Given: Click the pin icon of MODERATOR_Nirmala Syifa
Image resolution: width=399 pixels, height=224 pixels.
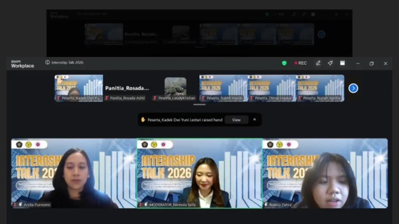Looking at the screenshot, I should (146, 205).
